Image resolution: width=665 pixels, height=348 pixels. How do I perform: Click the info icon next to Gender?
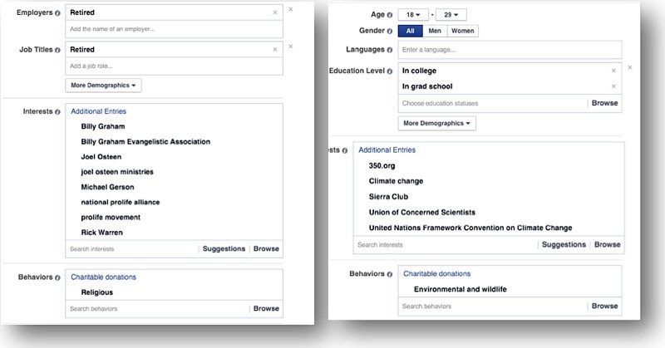pos(389,31)
